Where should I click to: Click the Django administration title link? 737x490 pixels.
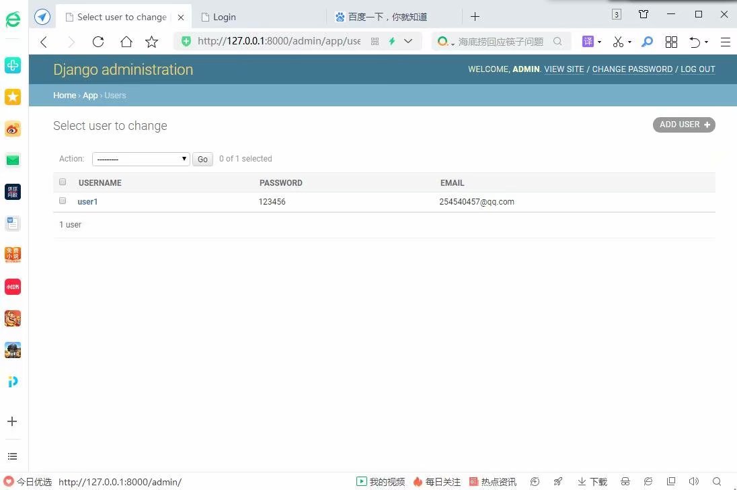point(123,69)
